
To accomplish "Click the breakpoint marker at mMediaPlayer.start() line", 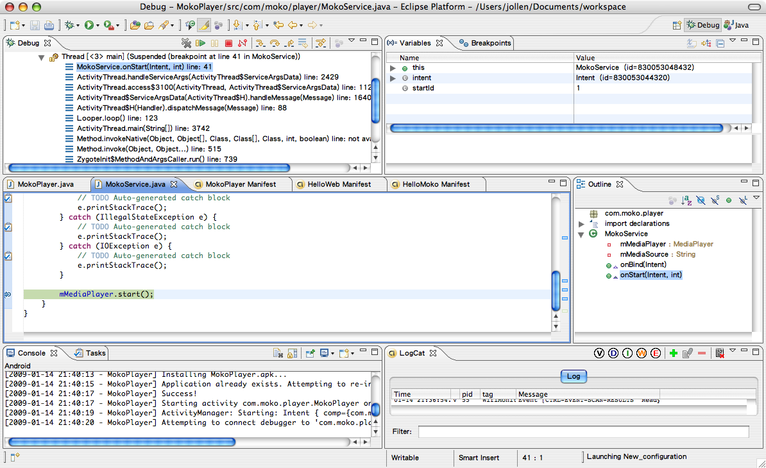I will (x=8, y=295).
